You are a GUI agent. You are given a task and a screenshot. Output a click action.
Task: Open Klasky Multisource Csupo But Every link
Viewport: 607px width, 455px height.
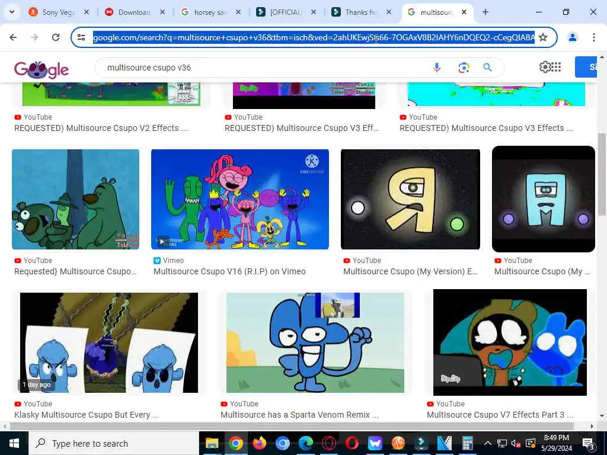87,415
